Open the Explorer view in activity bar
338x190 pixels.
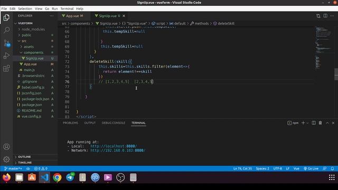(x=6, y=17)
